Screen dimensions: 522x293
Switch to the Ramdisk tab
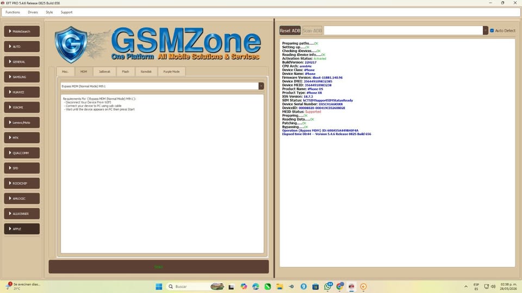coord(146,72)
